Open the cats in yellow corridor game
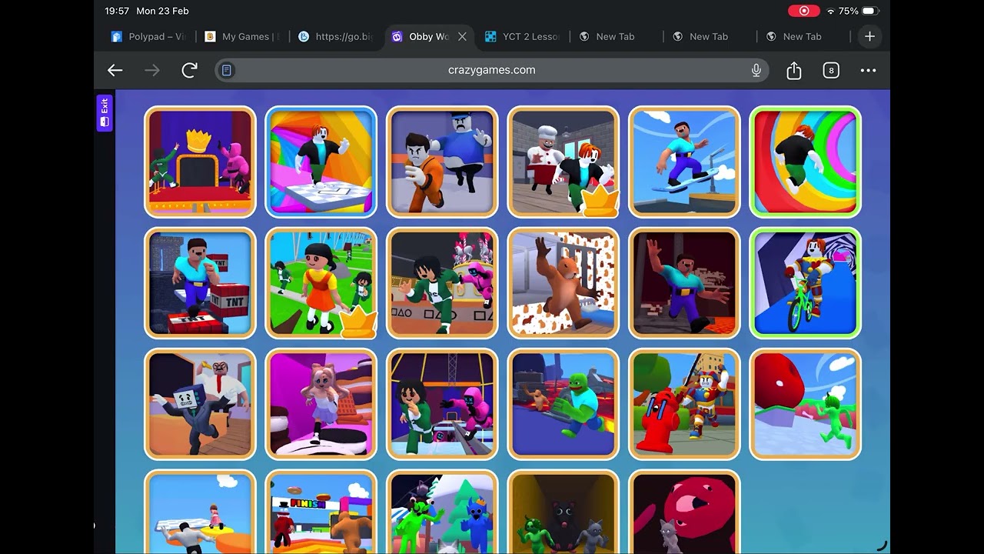 click(563, 512)
